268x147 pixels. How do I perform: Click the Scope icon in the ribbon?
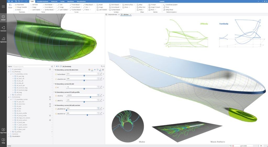(x=10, y=6)
